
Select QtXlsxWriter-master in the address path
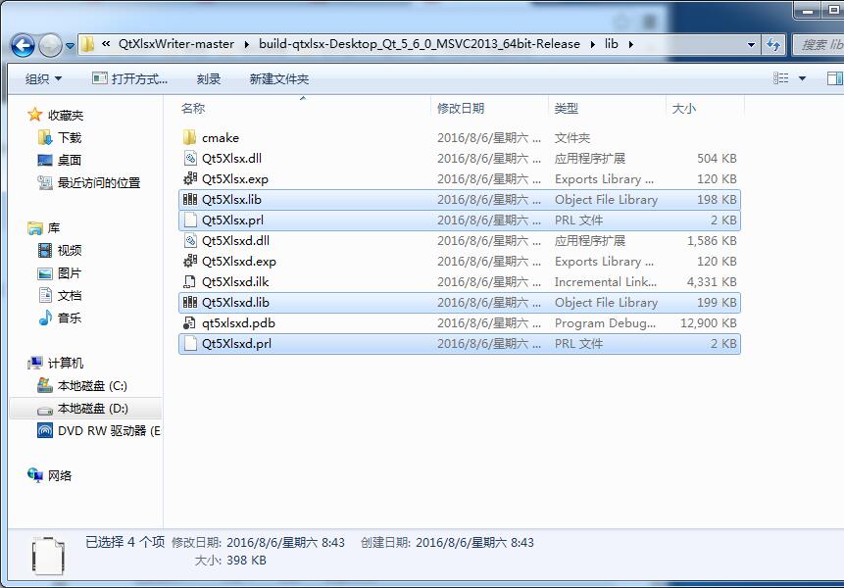click(x=176, y=44)
